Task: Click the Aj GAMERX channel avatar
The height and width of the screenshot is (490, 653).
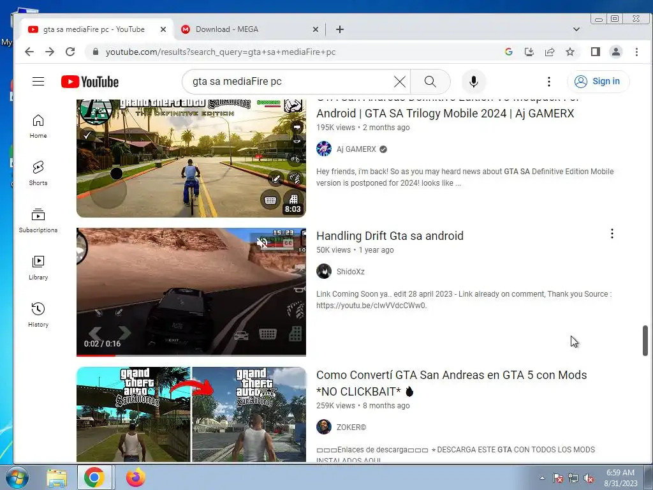Action: coord(323,149)
